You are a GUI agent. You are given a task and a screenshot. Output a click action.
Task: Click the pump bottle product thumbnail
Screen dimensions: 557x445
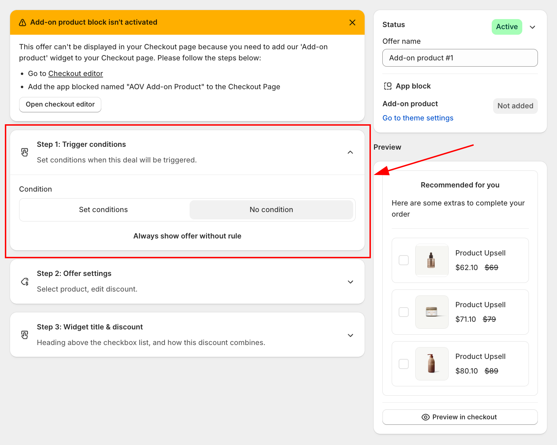(x=432, y=364)
